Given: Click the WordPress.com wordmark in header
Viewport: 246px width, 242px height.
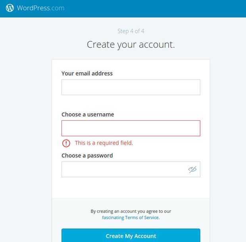Looking at the screenshot, I should [40, 8].
